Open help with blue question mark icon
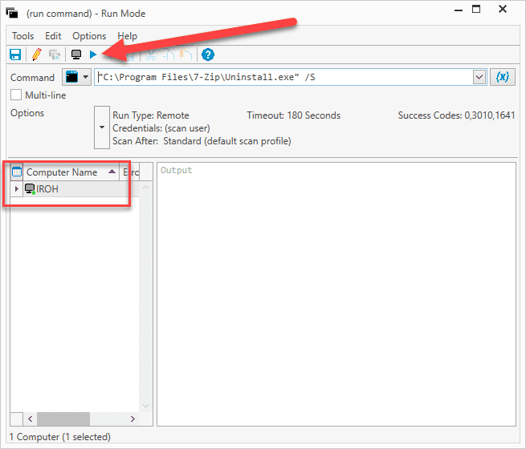This screenshot has height=449, width=526. [208, 55]
